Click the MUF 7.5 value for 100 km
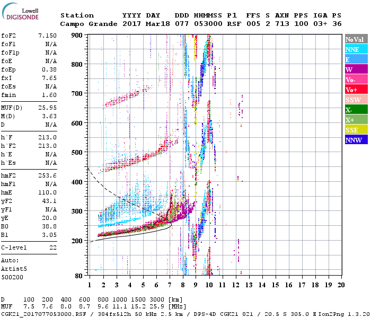The image size is (371, 318). click(x=29, y=306)
